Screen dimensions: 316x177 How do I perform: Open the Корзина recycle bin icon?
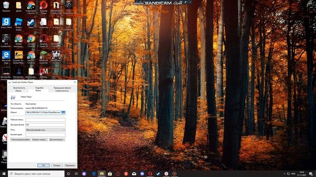tap(6, 6)
